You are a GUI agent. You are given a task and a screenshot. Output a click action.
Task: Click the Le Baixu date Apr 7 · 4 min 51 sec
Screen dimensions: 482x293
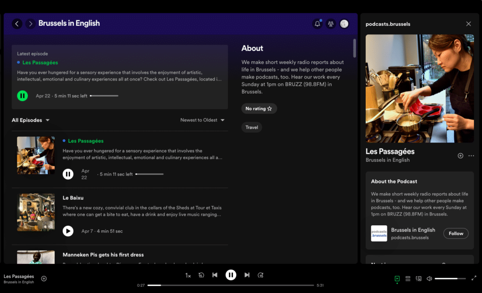(102, 231)
